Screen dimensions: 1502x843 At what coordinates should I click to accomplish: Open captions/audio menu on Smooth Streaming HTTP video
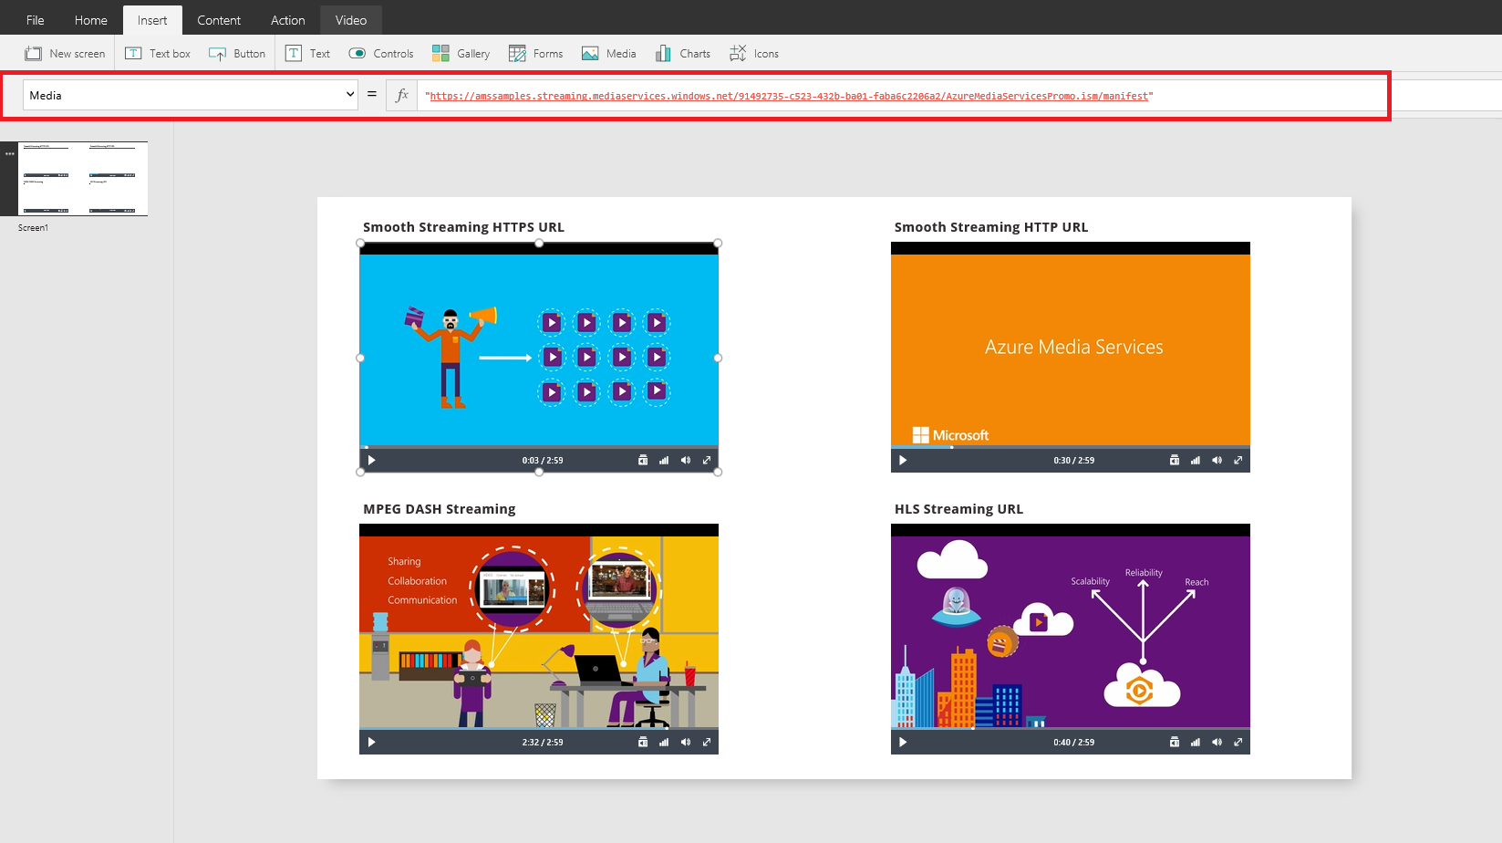pyautogui.click(x=1175, y=461)
